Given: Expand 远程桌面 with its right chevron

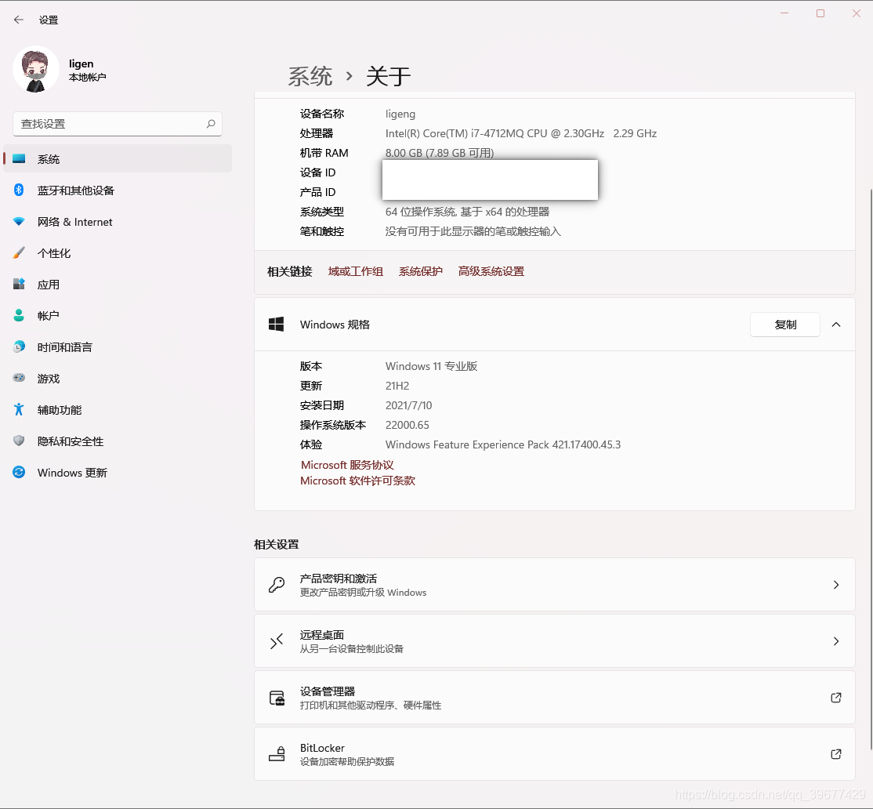Looking at the screenshot, I should click(x=835, y=641).
